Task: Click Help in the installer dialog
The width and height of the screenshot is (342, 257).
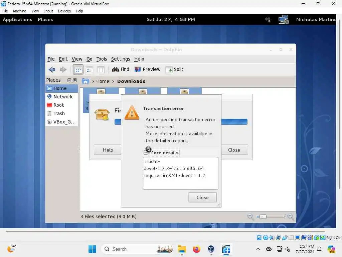Action: pos(108,150)
